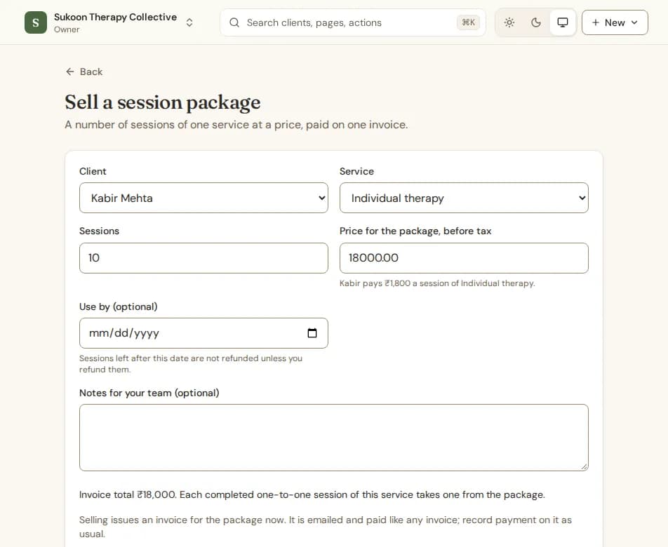Open the Client dropdown showing Kabir Mehta
668x547 pixels.
click(203, 198)
